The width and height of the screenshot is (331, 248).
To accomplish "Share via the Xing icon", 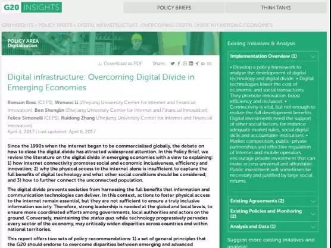I will tap(197, 64).
